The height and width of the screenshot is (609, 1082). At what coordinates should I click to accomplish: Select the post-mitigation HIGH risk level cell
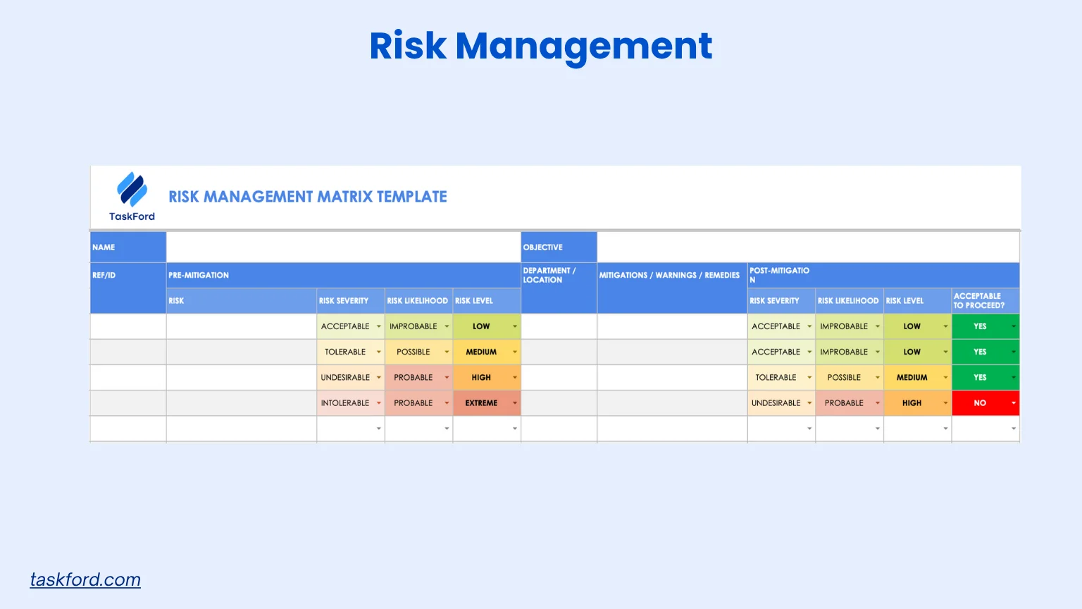point(912,403)
